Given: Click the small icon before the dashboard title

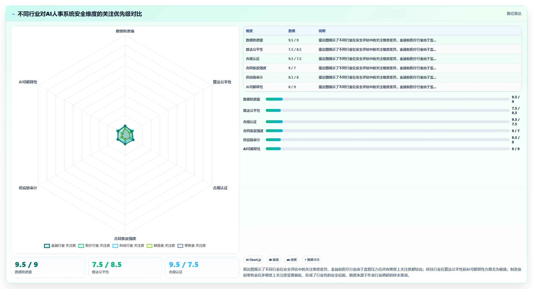Looking at the screenshot, I should click(13, 14).
